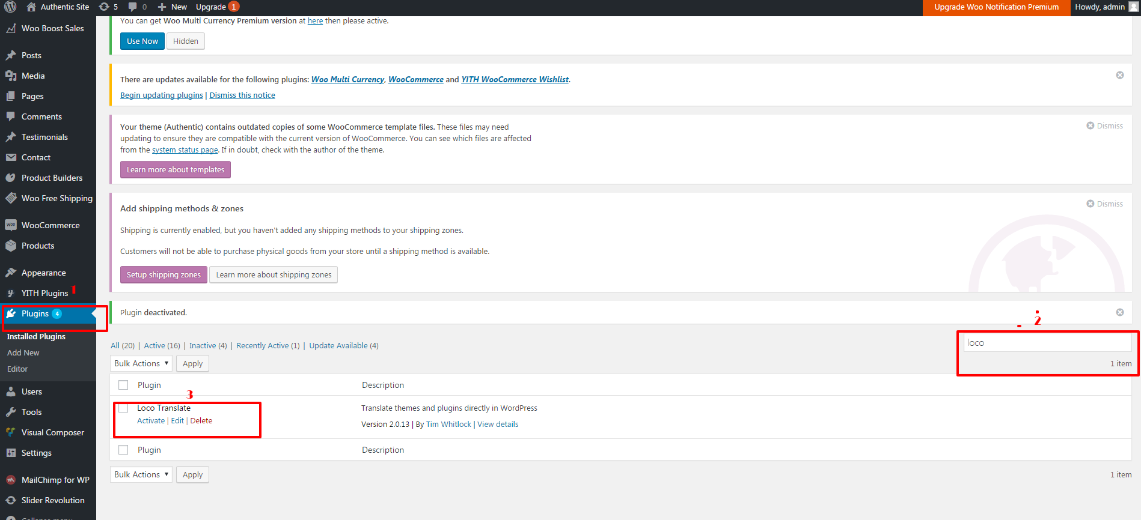Click the WordPress logo icon in admin bar

point(10,7)
